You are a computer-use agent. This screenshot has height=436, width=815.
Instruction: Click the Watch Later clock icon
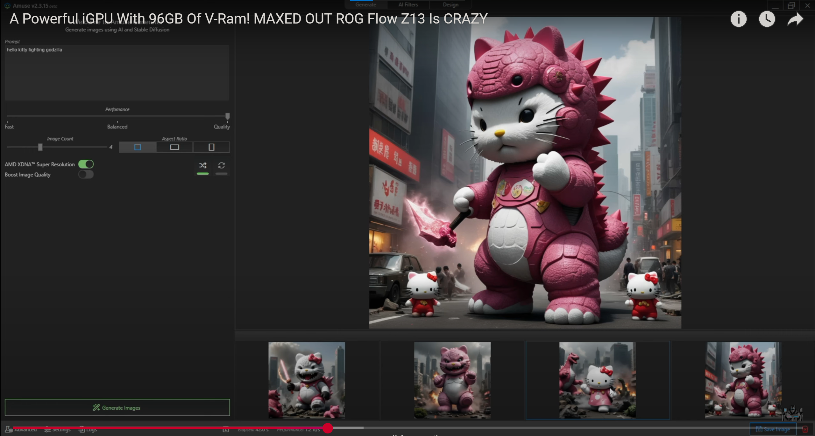tap(767, 19)
